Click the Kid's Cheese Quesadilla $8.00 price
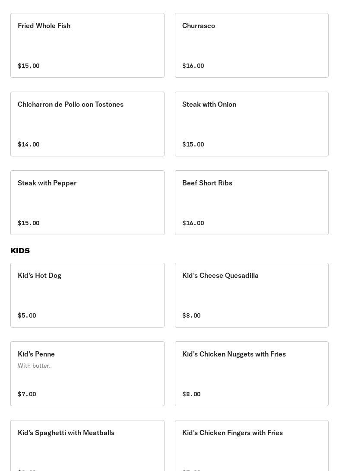339x471 pixels. click(x=191, y=315)
